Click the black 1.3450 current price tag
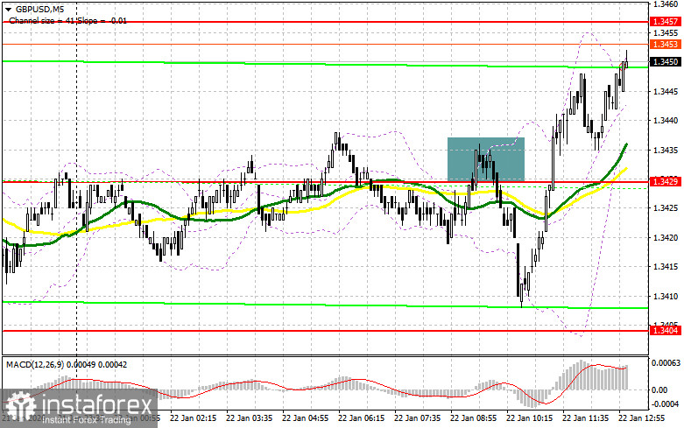Image resolution: width=684 pixels, height=428 pixels. pyautogui.click(x=666, y=62)
